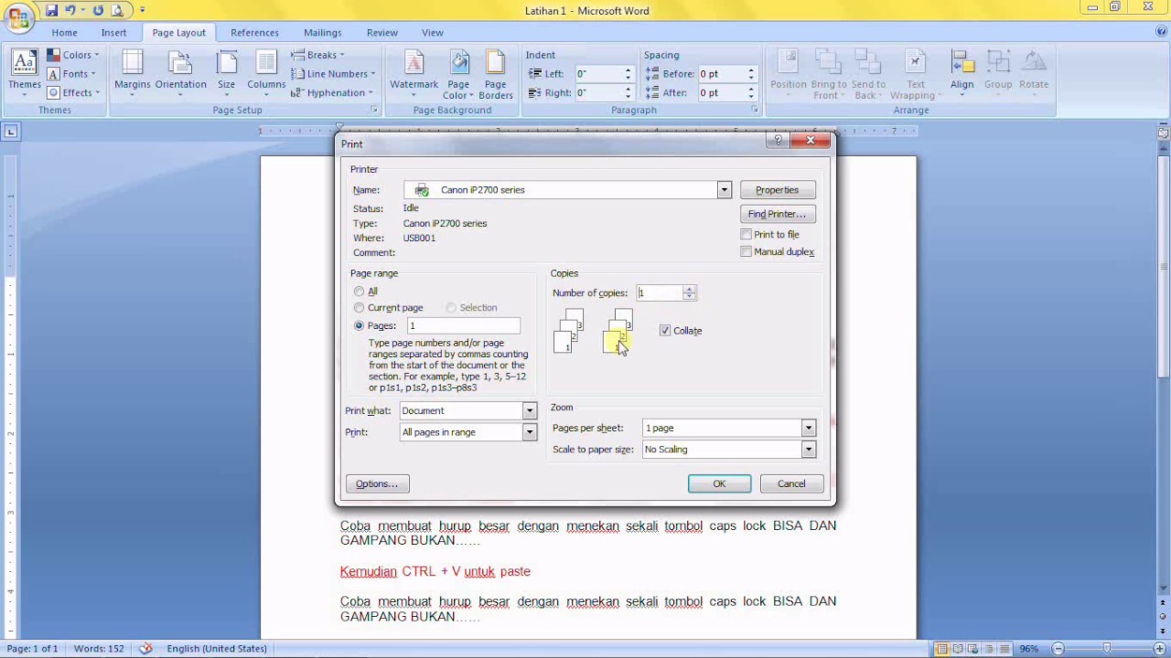The image size is (1171, 658).
Task: Open theme Colors menu
Action: tap(73, 55)
